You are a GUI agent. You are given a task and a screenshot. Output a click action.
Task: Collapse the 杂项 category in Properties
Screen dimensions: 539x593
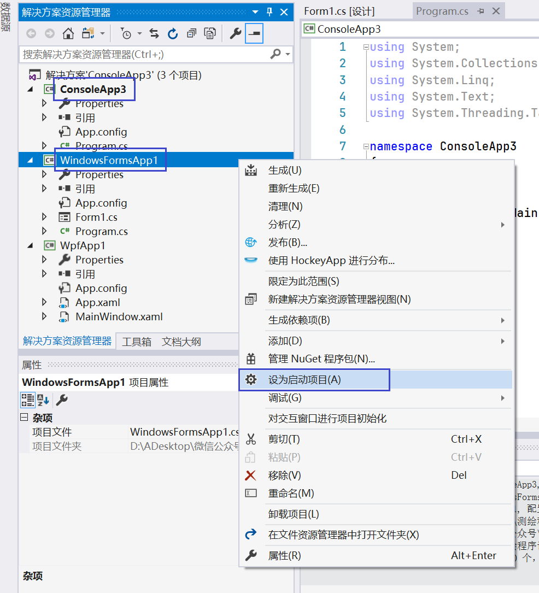click(24, 417)
